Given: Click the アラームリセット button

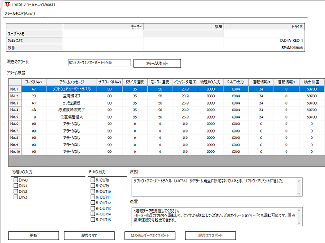Looking at the screenshot, I should pos(157,63).
